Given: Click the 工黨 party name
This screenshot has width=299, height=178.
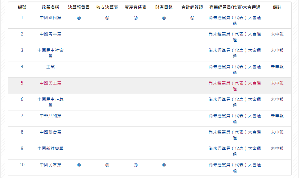Looking at the screenshot, I should [x=51, y=67].
